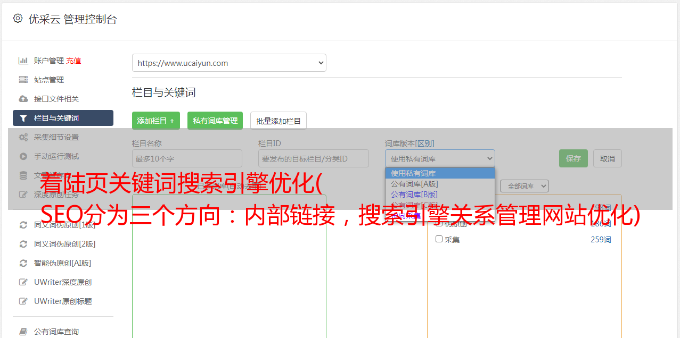This screenshot has height=338, width=680.
Task: Click the gear icon beside 优采云 管理控制台
Action: tap(18, 19)
